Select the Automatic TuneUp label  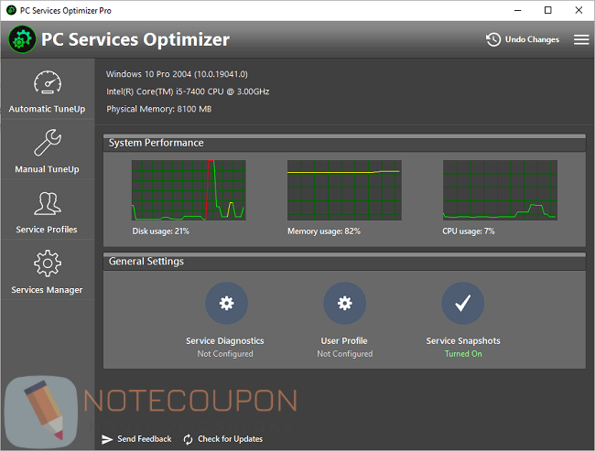point(47,109)
